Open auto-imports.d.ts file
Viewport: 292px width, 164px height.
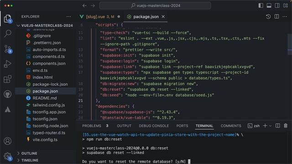[46, 50]
